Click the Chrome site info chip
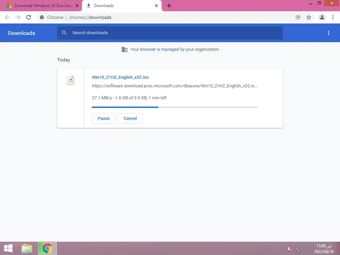Image resolution: width=340 pixels, height=255 pixels. [51, 17]
